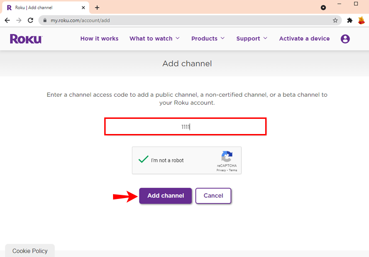Click the Roku logo
This screenshot has width=369, height=257.
(x=26, y=39)
